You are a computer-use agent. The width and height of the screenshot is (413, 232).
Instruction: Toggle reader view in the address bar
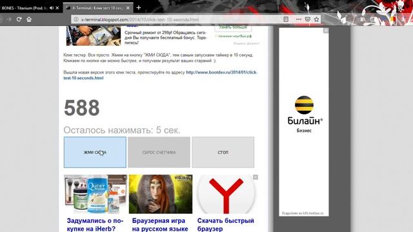point(286,19)
